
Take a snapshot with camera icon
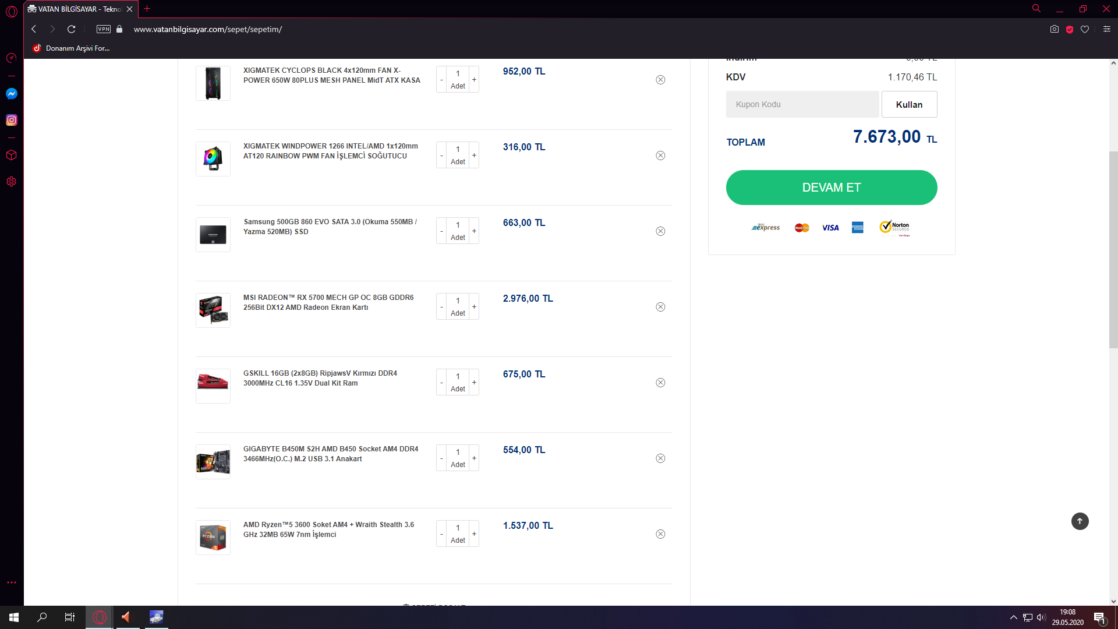[1054, 29]
